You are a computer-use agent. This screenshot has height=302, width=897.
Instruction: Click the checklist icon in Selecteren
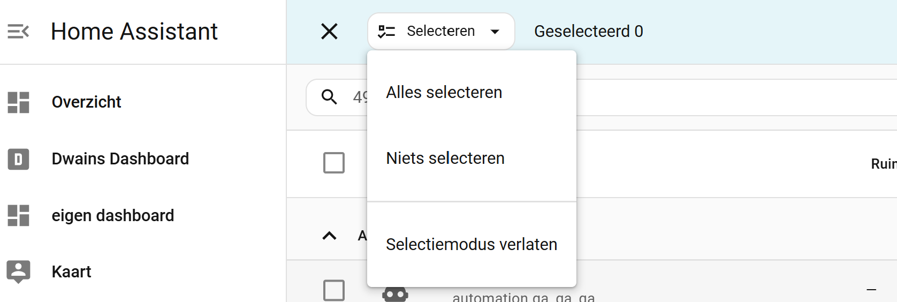point(386,32)
